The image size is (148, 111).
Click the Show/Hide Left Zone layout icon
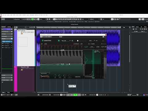tap(140, 19)
